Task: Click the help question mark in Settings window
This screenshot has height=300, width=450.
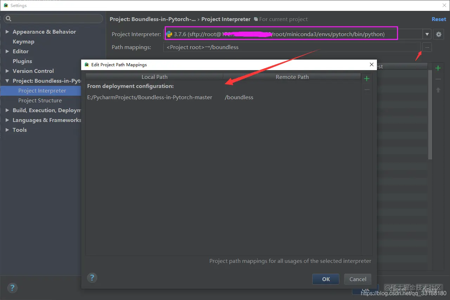Action: pos(12,288)
